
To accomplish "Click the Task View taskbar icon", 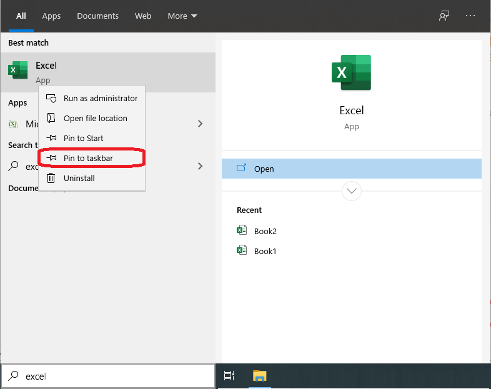I will [229, 375].
